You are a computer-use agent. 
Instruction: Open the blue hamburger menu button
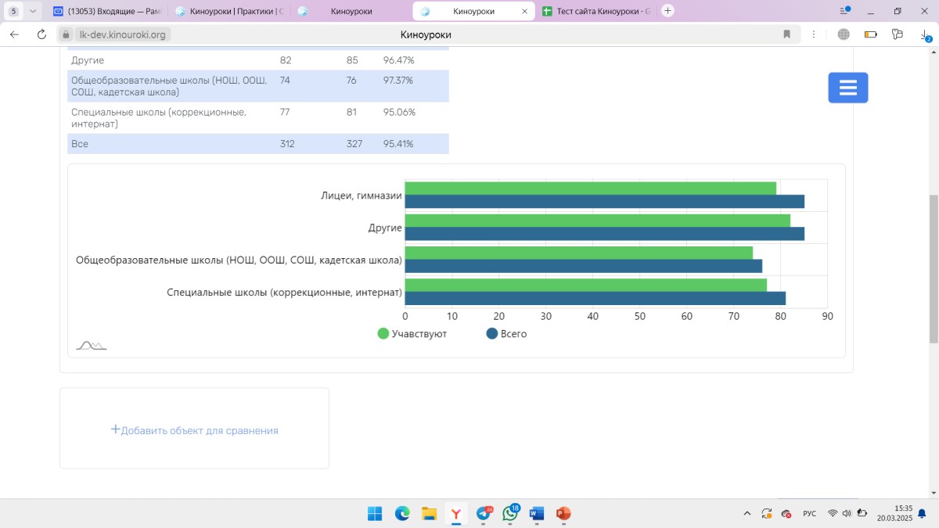[x=848, y=88]
